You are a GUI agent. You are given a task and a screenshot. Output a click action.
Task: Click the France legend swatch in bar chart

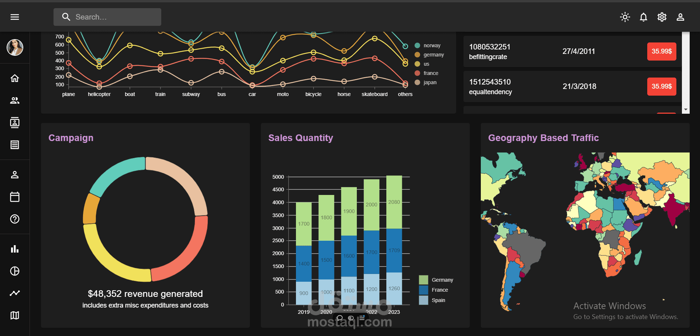[424, 290]
